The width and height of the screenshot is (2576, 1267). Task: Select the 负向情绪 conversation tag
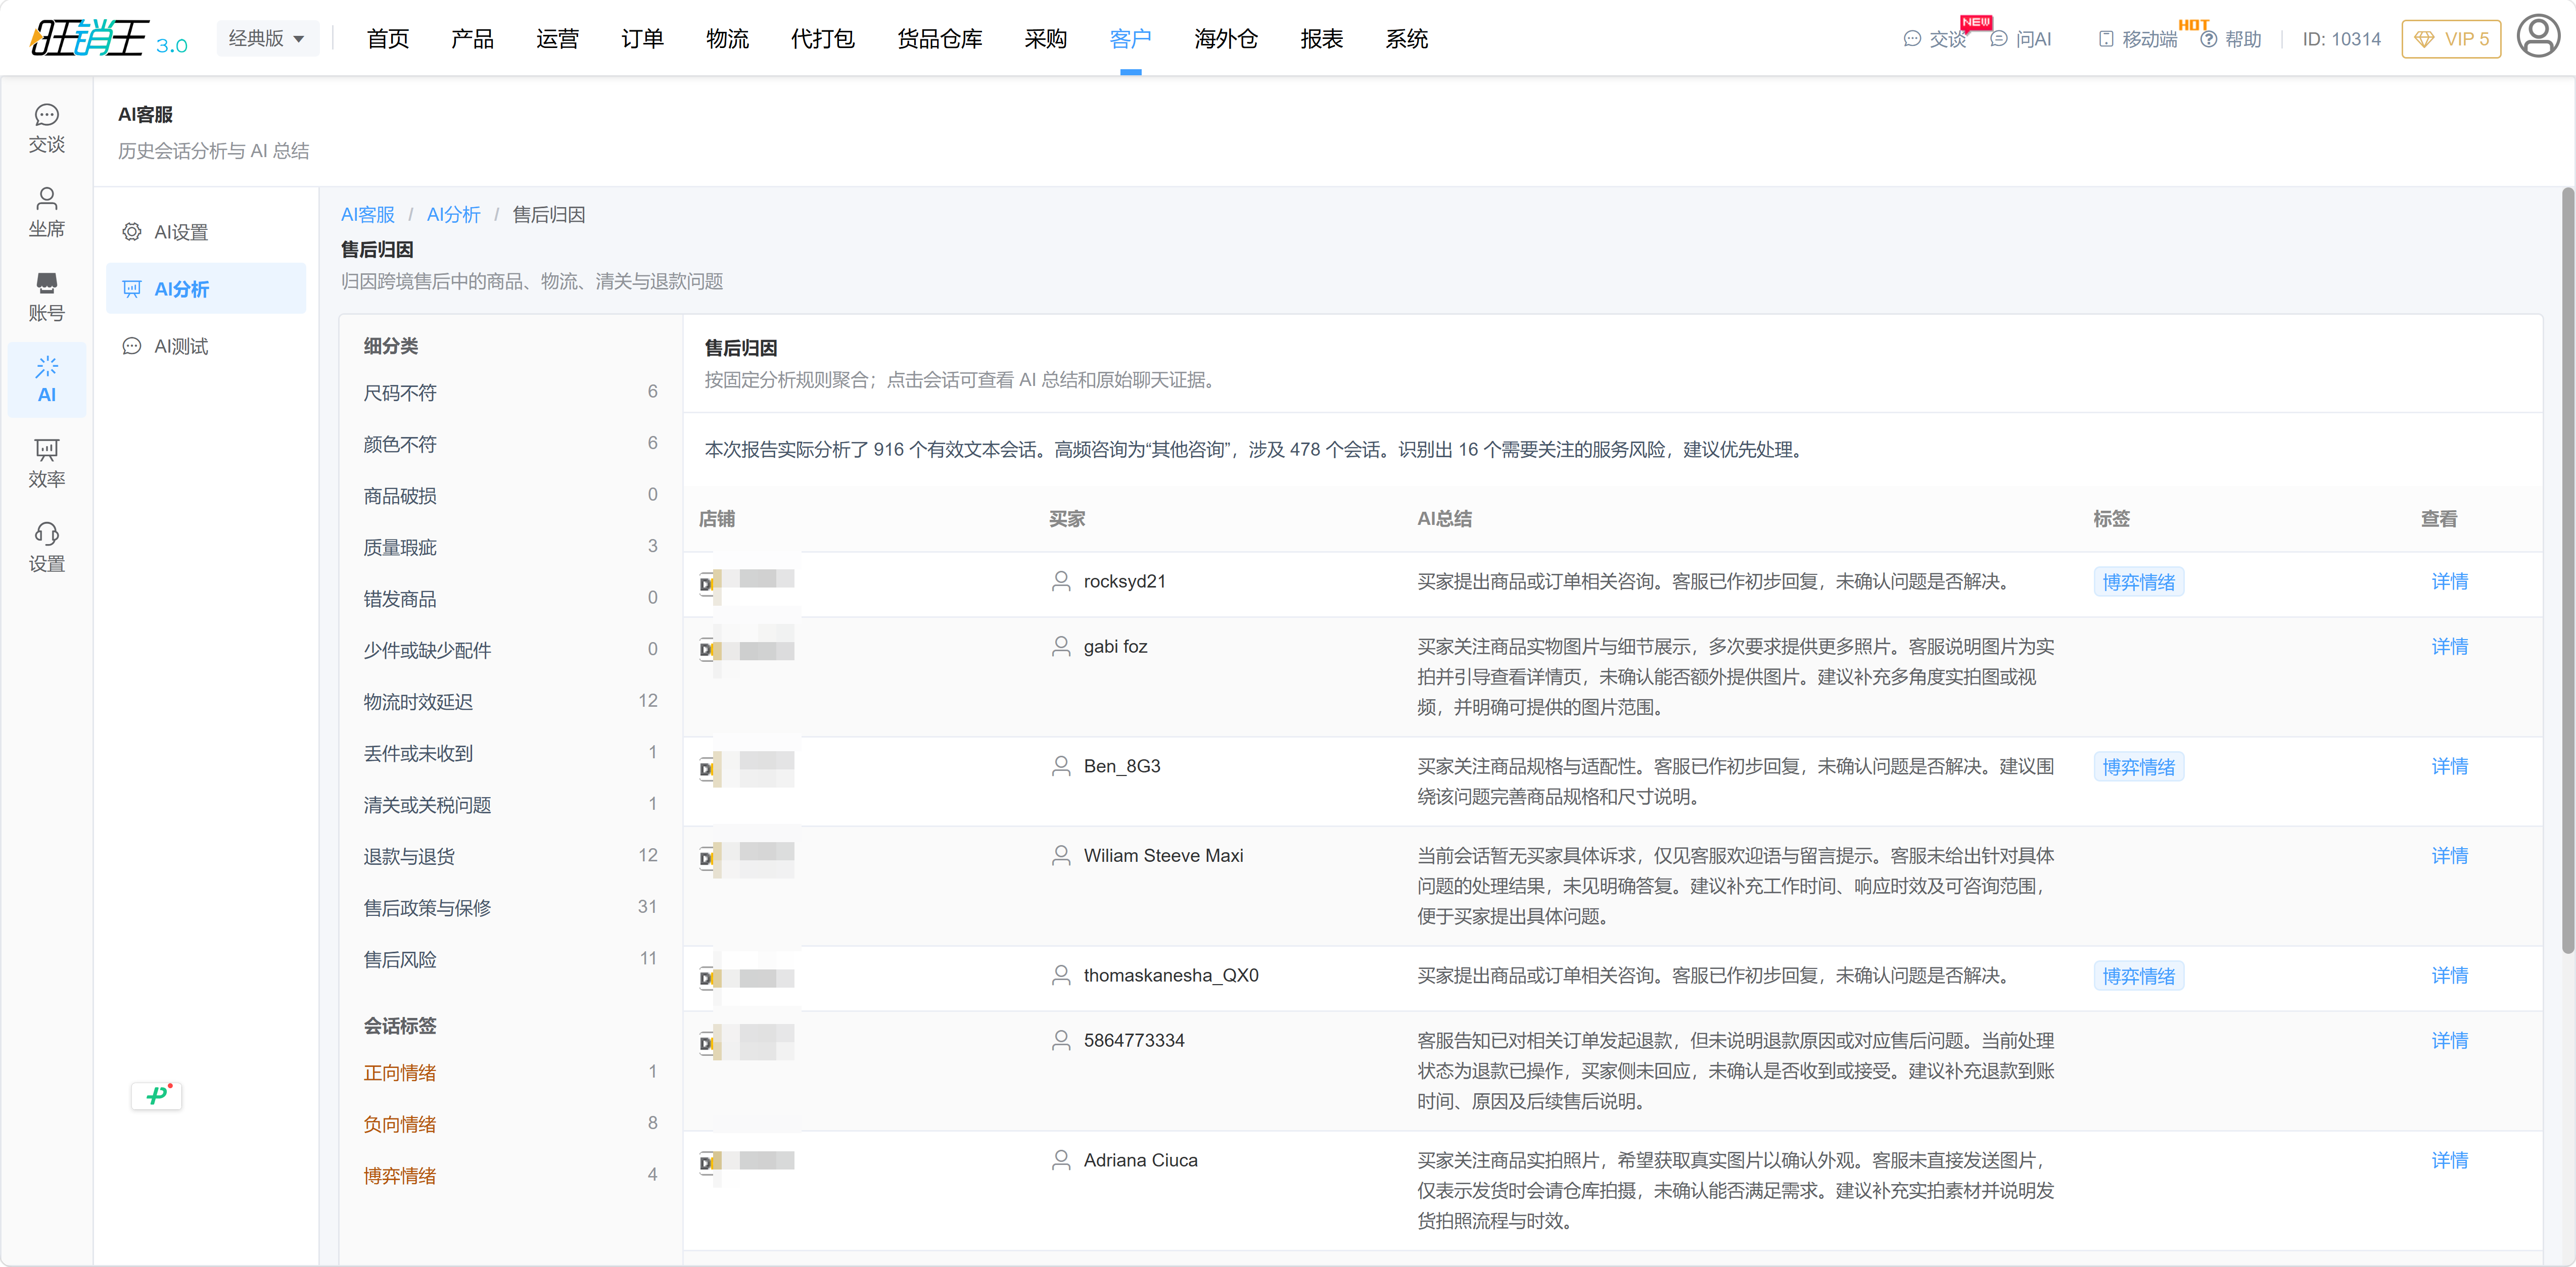[510, 1124]
